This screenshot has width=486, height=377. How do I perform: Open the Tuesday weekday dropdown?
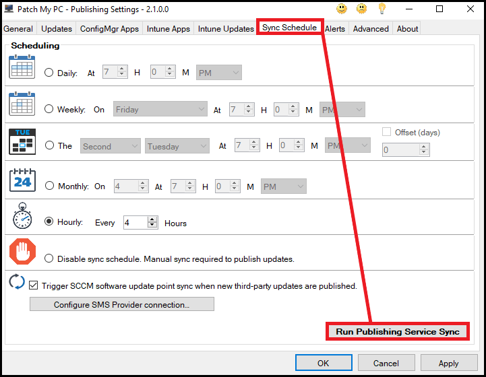coord(177,146)
